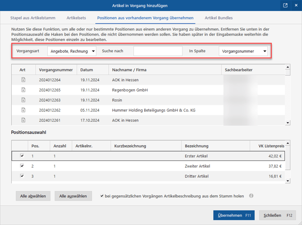
Task: Click the Pos. column header
Action: [39, 146]
